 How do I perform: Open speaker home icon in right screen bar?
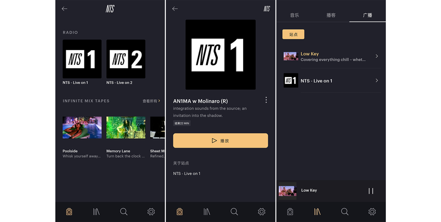[291, 212]
